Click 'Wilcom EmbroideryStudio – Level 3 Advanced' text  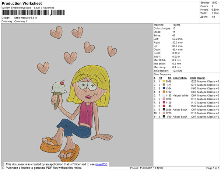pos(28,8)
